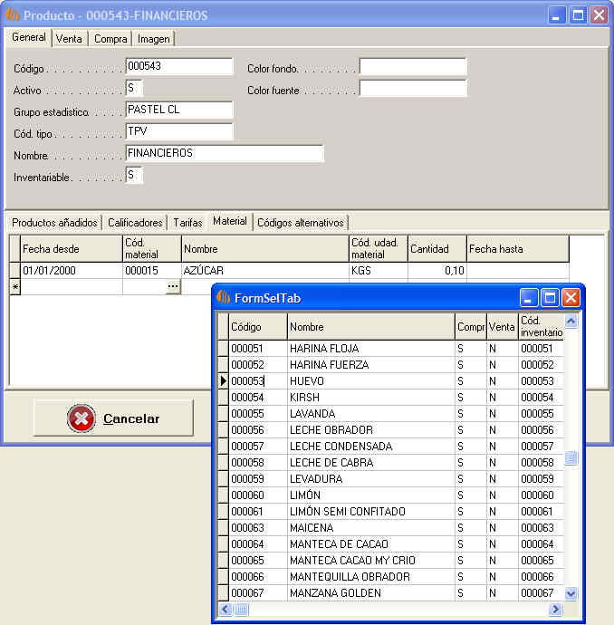Maximize the FormSelTab window

point(550,297)
